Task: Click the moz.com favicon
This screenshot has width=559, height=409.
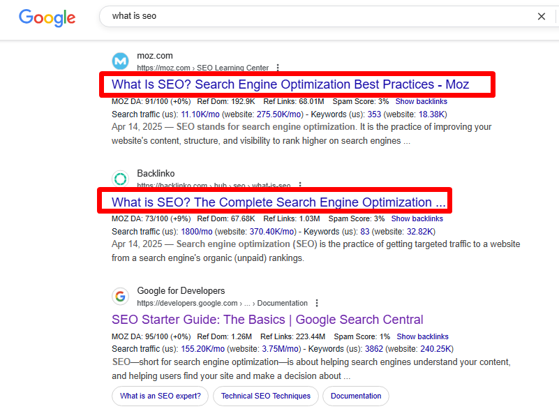Action: point(120,61)
